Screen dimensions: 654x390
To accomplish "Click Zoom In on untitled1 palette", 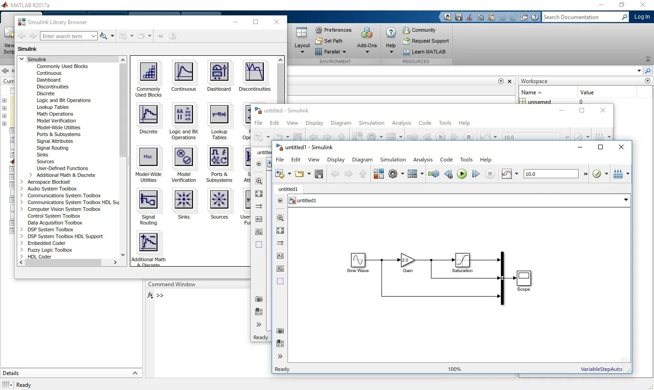I will (x=280, y=218).
